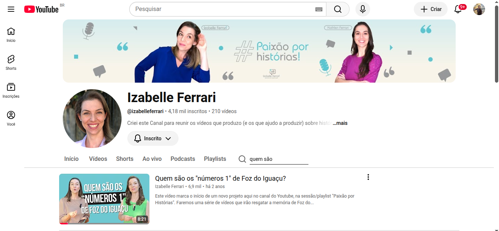Click Izabelle Ferrari channel profile picture
Viewport: 499px width, 231px height.
click(92, 119)
